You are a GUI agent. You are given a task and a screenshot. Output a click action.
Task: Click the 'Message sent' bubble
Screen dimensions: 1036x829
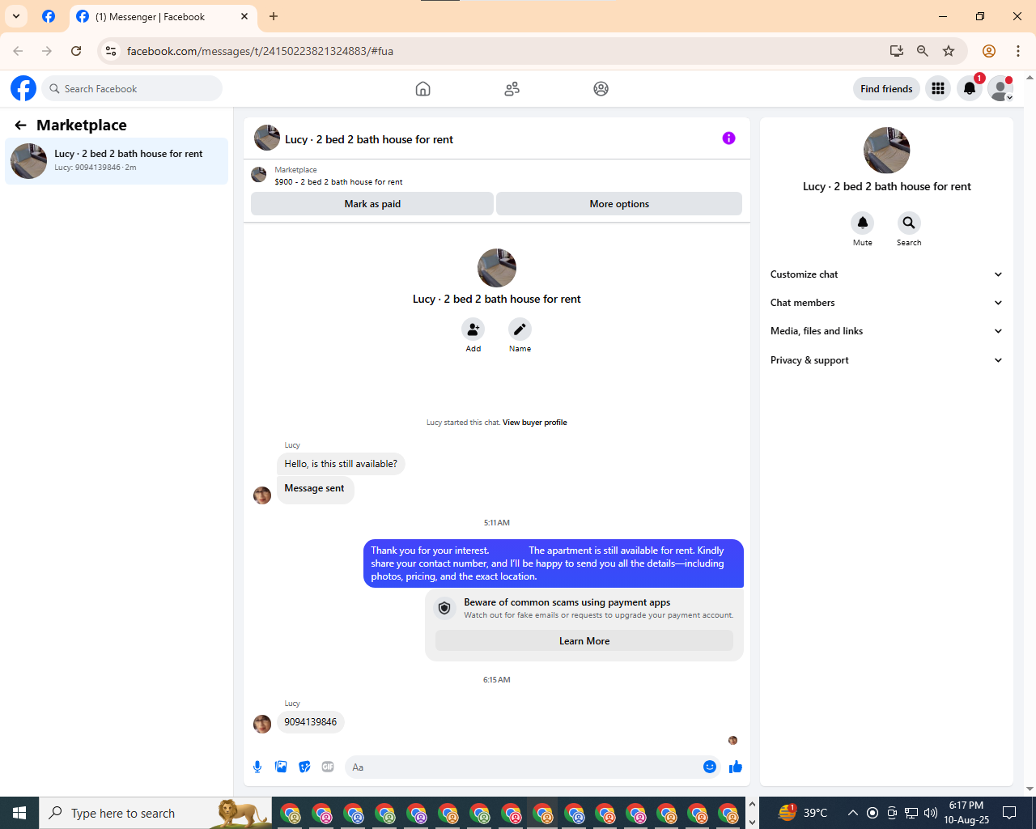pyautogui.click(x=315, y=489)
